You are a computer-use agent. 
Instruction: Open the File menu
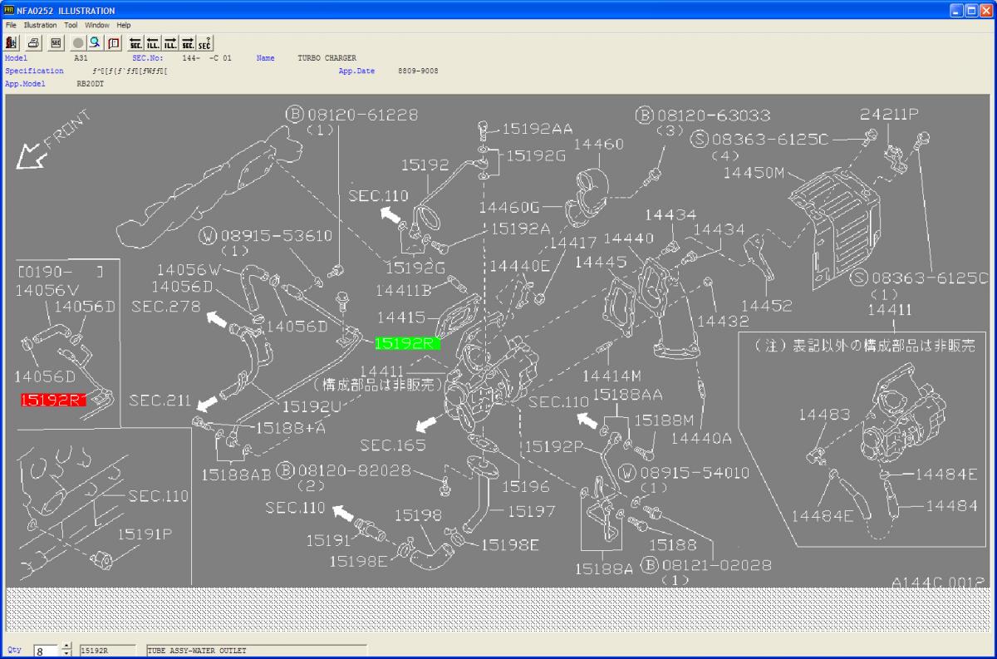pyautogui.click(x=11, y=25)
